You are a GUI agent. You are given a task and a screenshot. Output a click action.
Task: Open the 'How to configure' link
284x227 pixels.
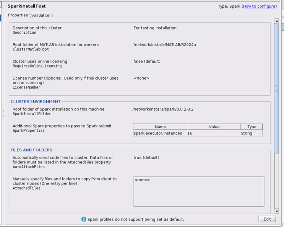click(x=259, y=6)
